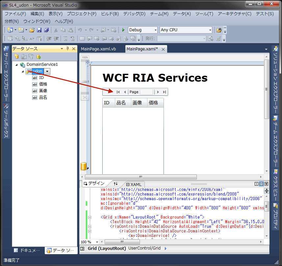This screenshot has height=266, width=282.
Task: Open the ツールボックス side tab
Action: [6, 121]
